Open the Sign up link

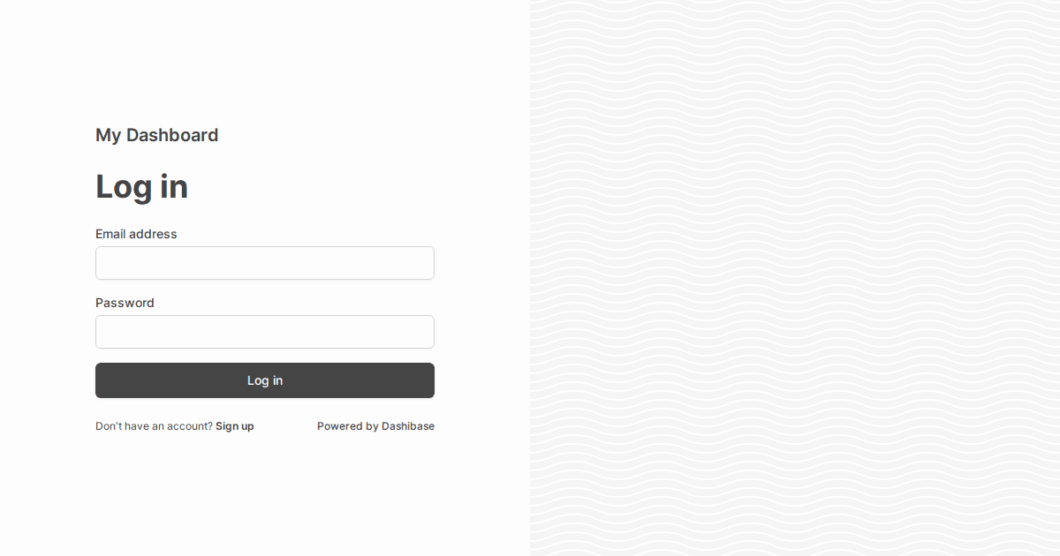[x=235, y=426]
